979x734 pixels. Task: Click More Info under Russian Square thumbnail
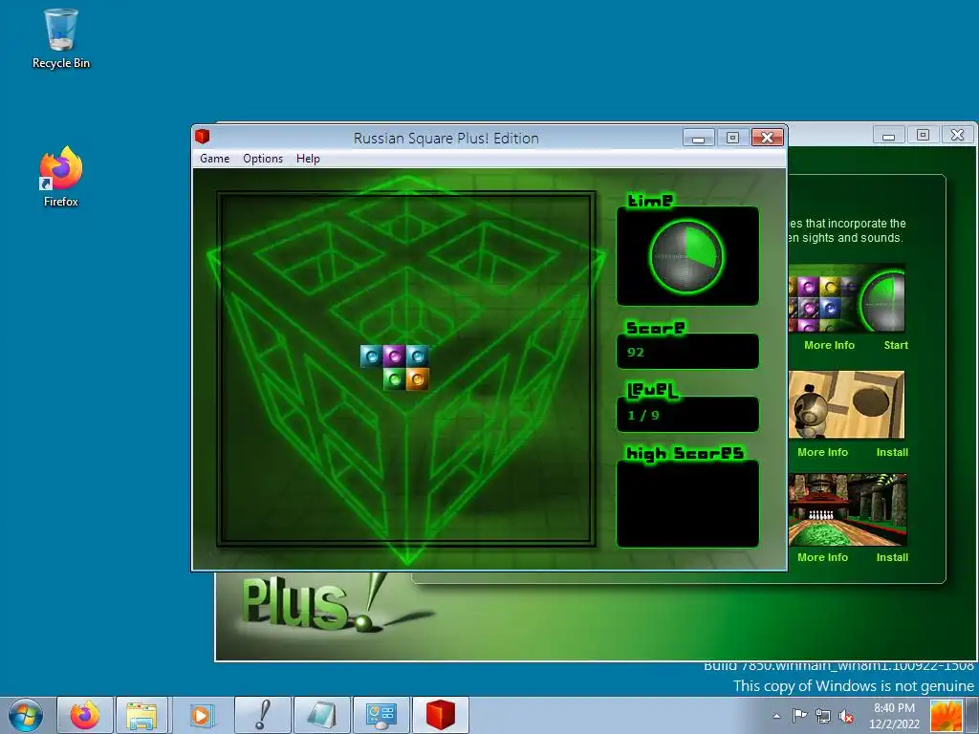(829, 345)
